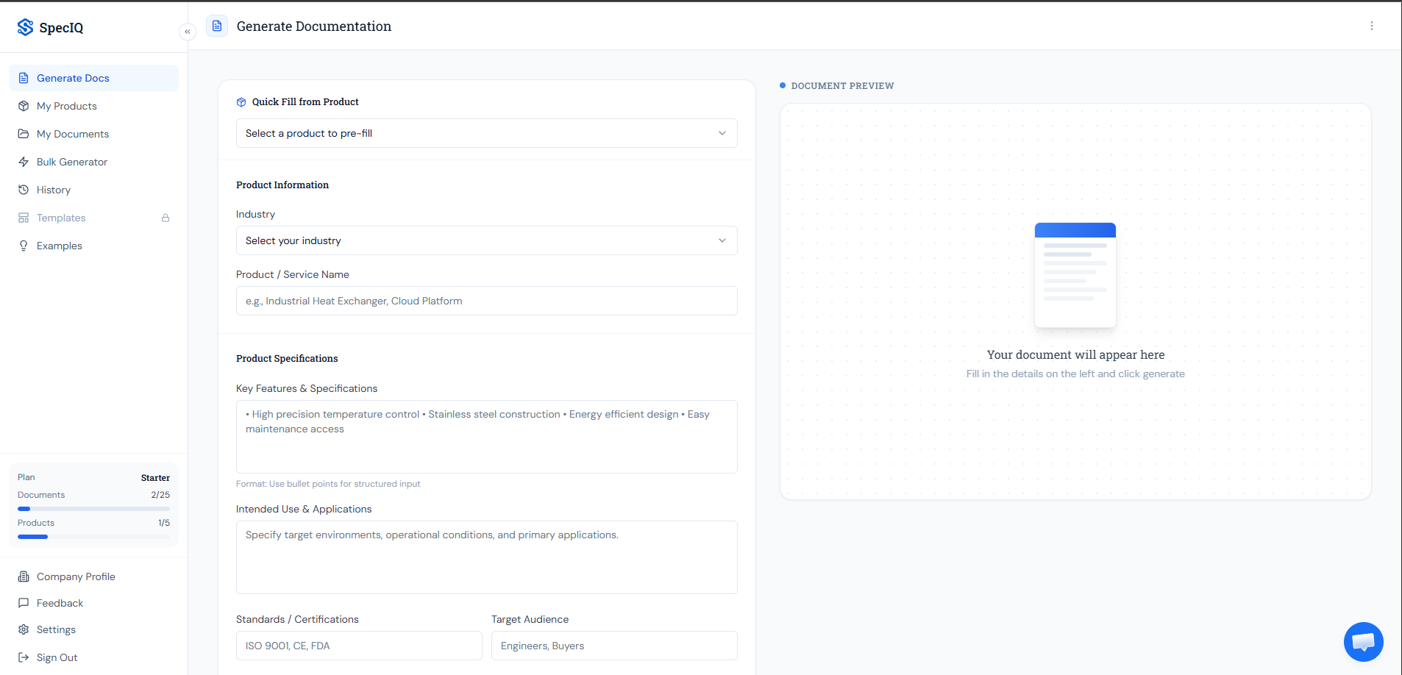Click the History clock icon
Viewport: 1402px width, 675px height.
point(24,190)
